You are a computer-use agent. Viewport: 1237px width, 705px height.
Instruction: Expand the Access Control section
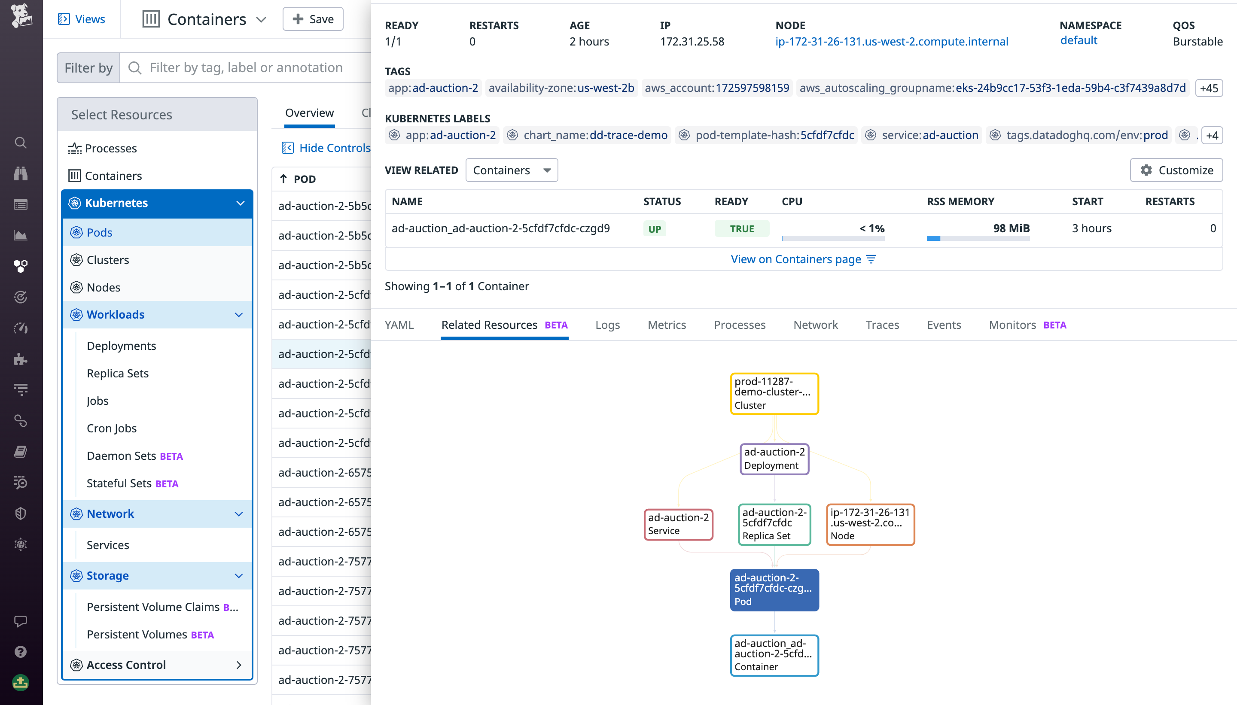coord(238,665)
